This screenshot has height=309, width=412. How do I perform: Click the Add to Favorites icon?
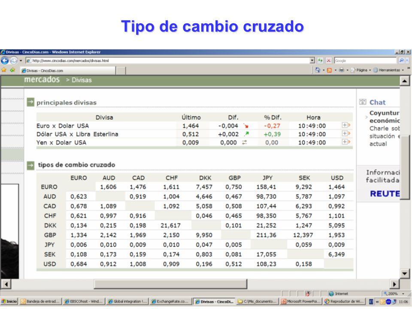pos(12,70)
